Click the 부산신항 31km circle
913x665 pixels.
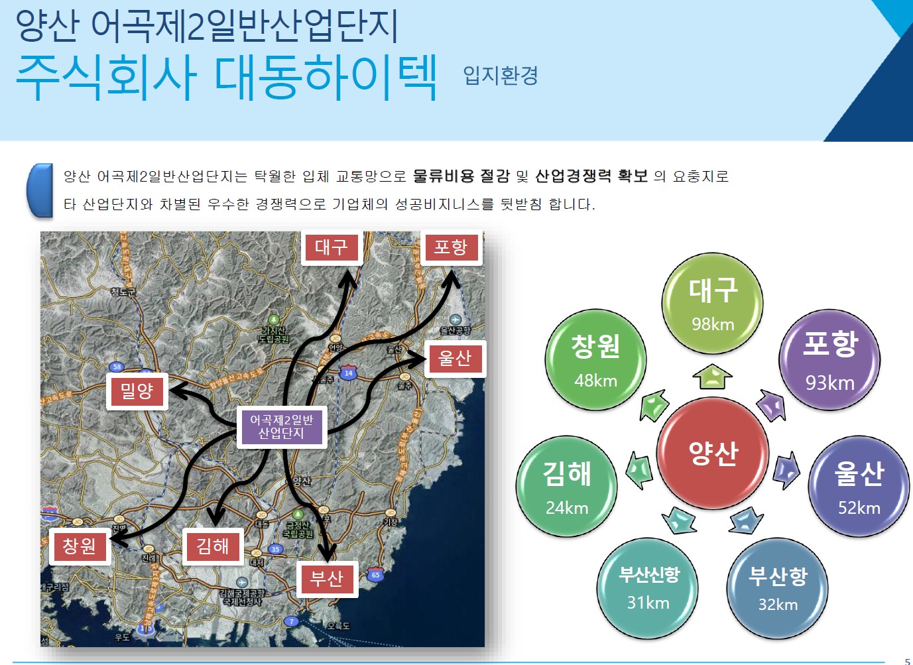point(648,588)
